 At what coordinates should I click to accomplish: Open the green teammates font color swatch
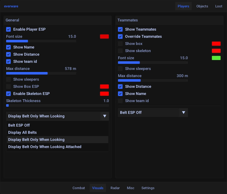216,58
